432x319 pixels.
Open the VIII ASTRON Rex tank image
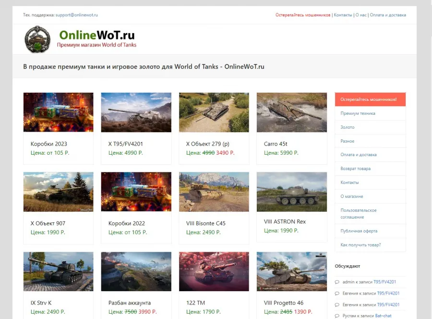(292, 192)
